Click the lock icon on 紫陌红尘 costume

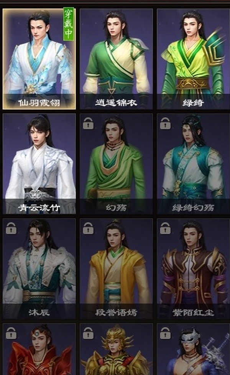tap(165, 228)
